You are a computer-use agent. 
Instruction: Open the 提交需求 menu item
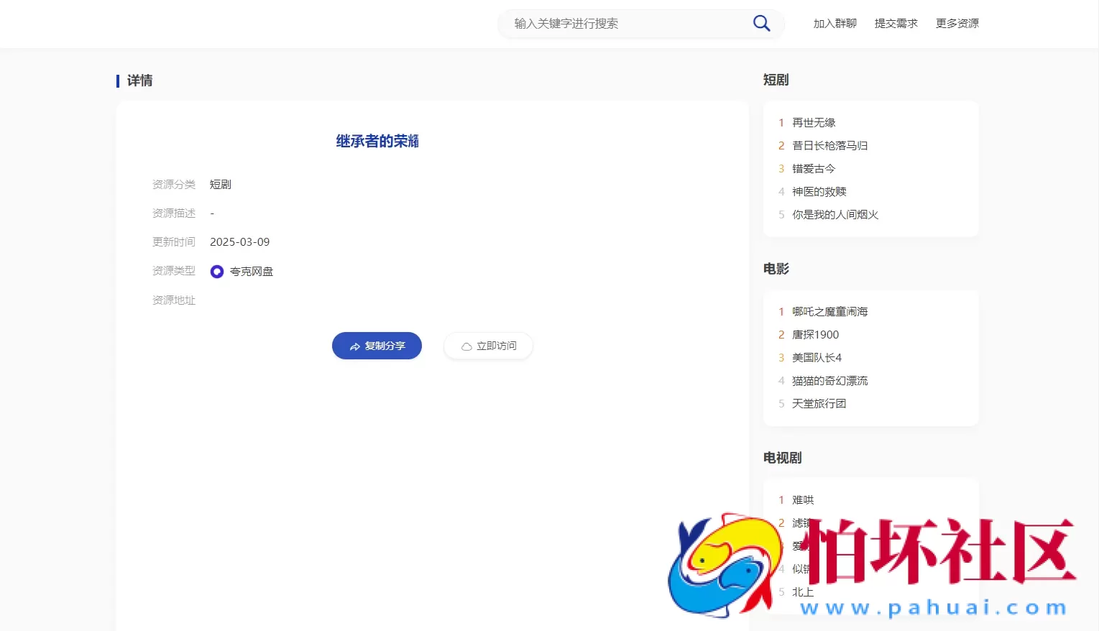tap(896, 23)
